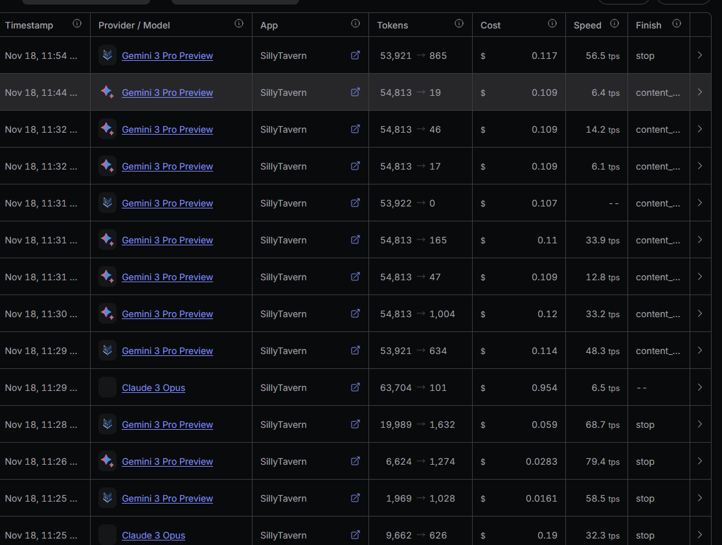The width and height of the screenshot is (722, 545).
Task: Click the provider icon in the 53,922 → 0 row
Action: pyautogui.click(x=107, y=203)
